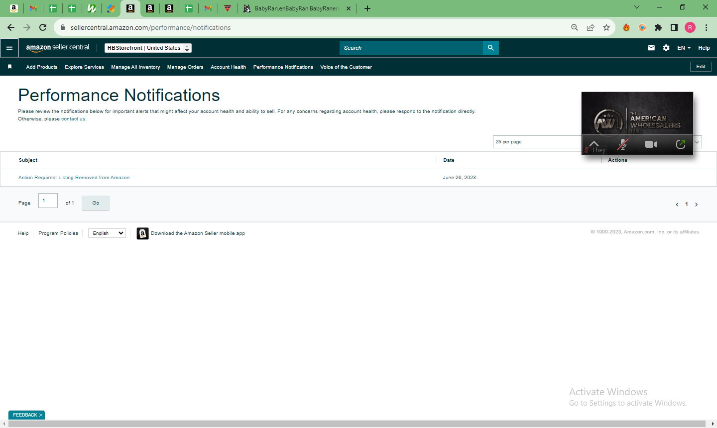
Task: Switch to the BabyRan browser tab
Action: 296,8
